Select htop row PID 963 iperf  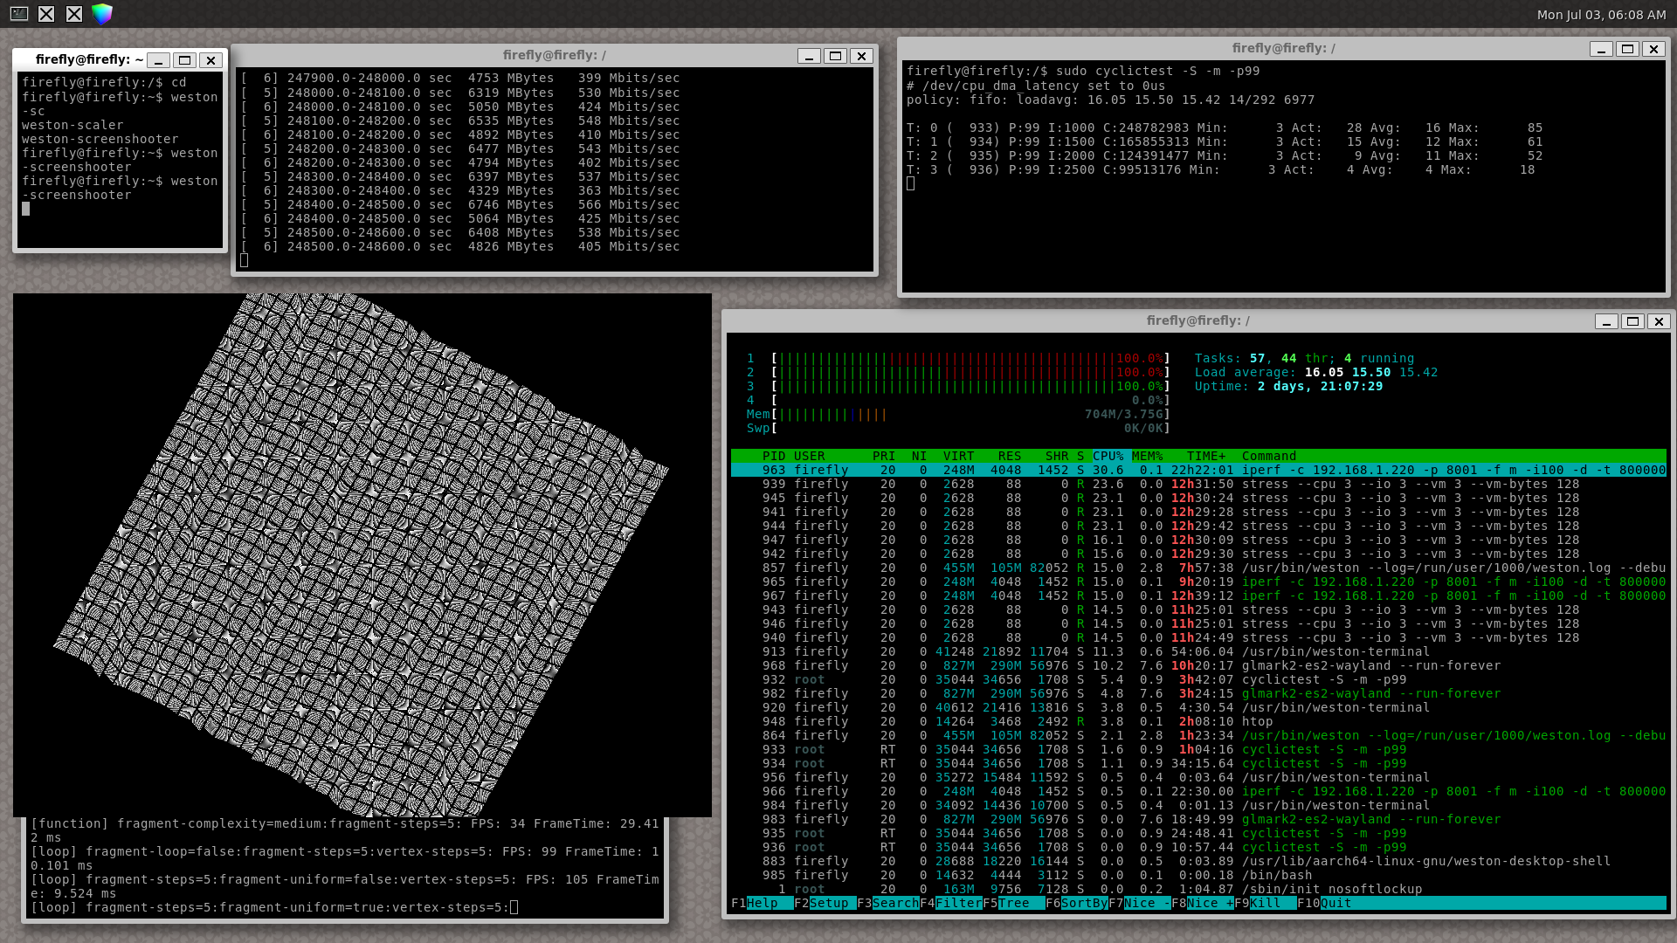coord(1198,470)
